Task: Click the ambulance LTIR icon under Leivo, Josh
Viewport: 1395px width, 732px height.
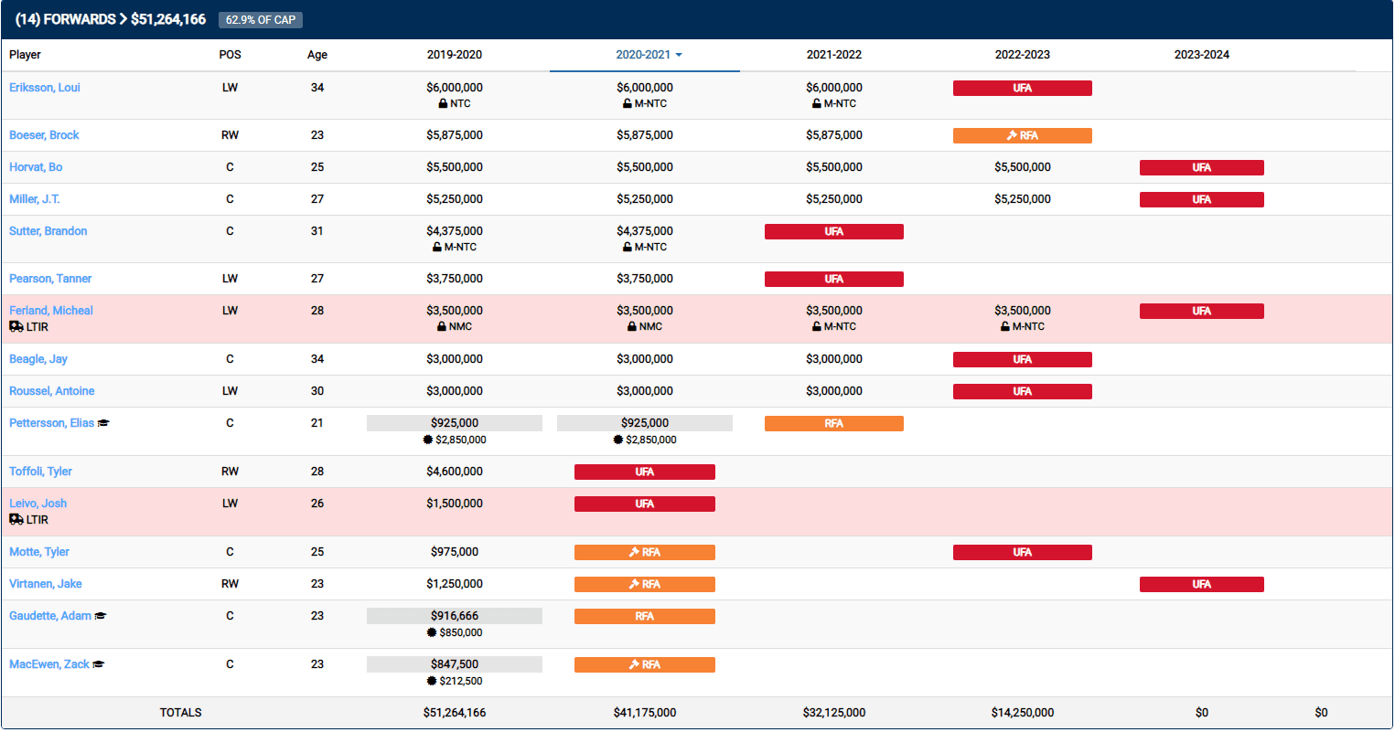Action: point(16,520)
